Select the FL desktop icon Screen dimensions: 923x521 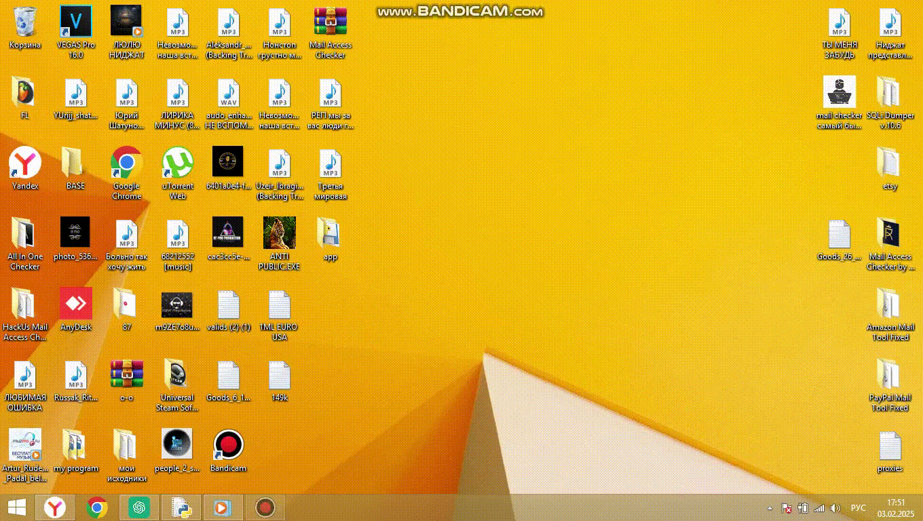25,94
